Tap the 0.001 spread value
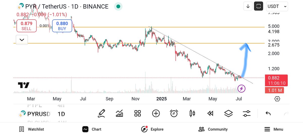Image resolution: width=303 pixels, height=136 pixels. pos(44,26)
